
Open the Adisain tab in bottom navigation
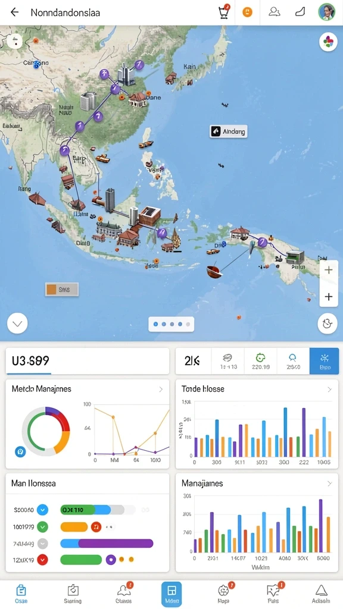coord(321,594)
